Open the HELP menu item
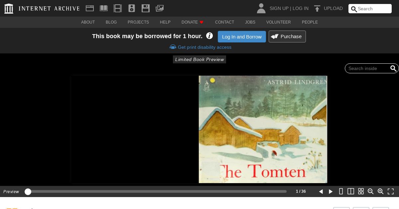The image size is (399, 209). 165,22
